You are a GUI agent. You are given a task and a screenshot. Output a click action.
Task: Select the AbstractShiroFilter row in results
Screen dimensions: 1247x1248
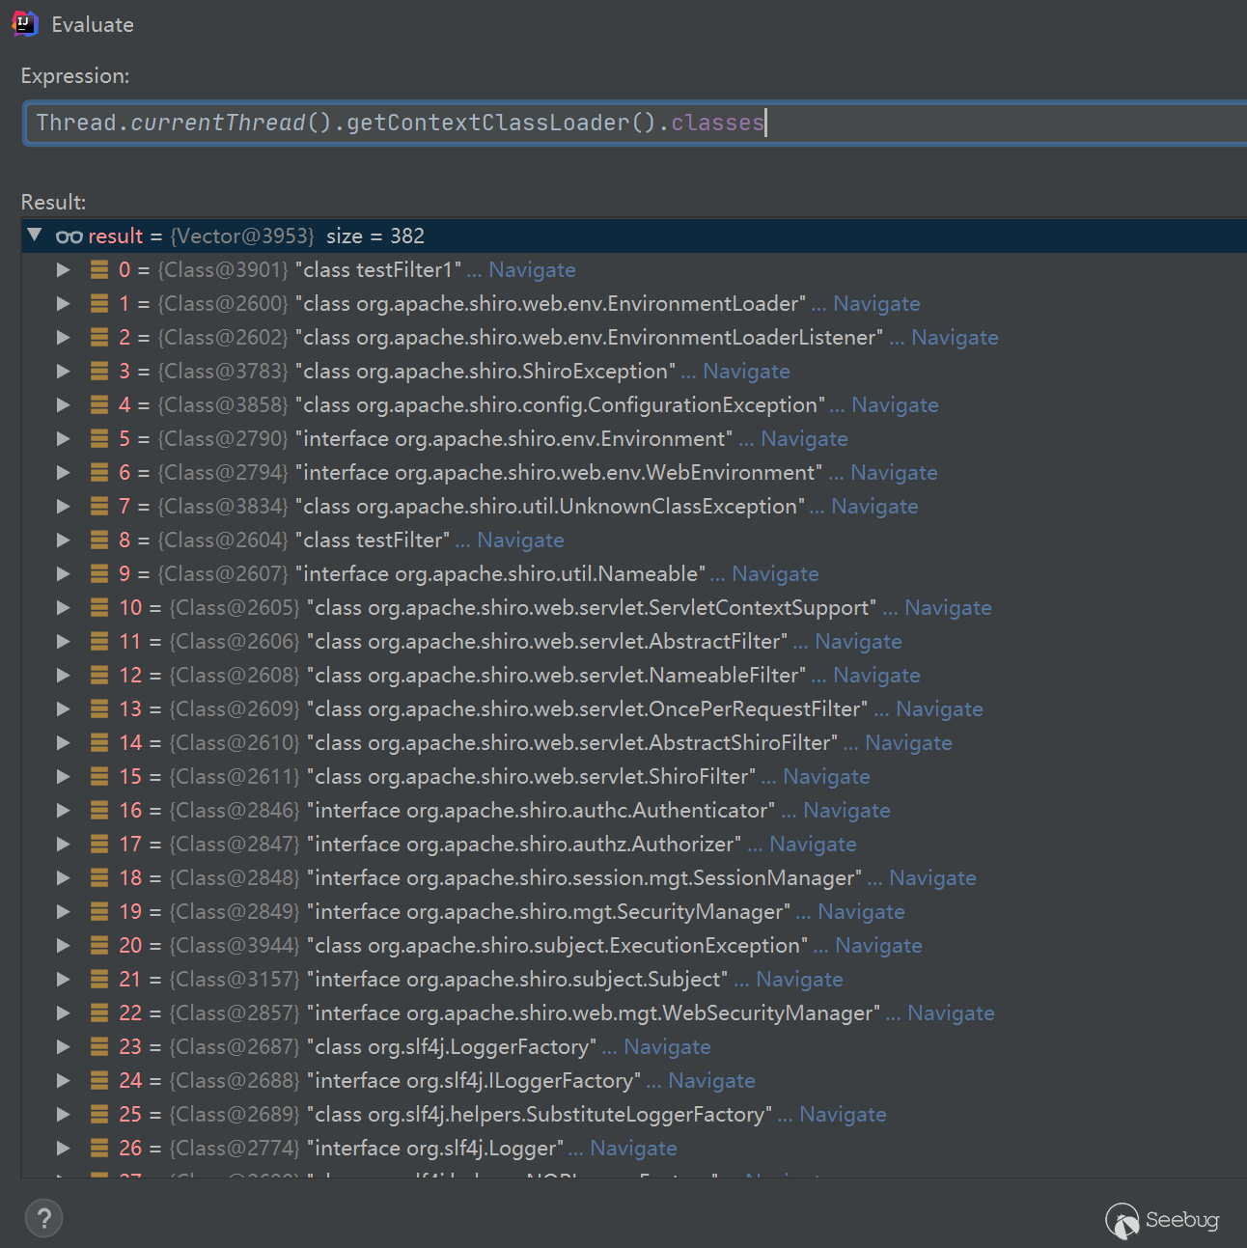tap(569, 743)
